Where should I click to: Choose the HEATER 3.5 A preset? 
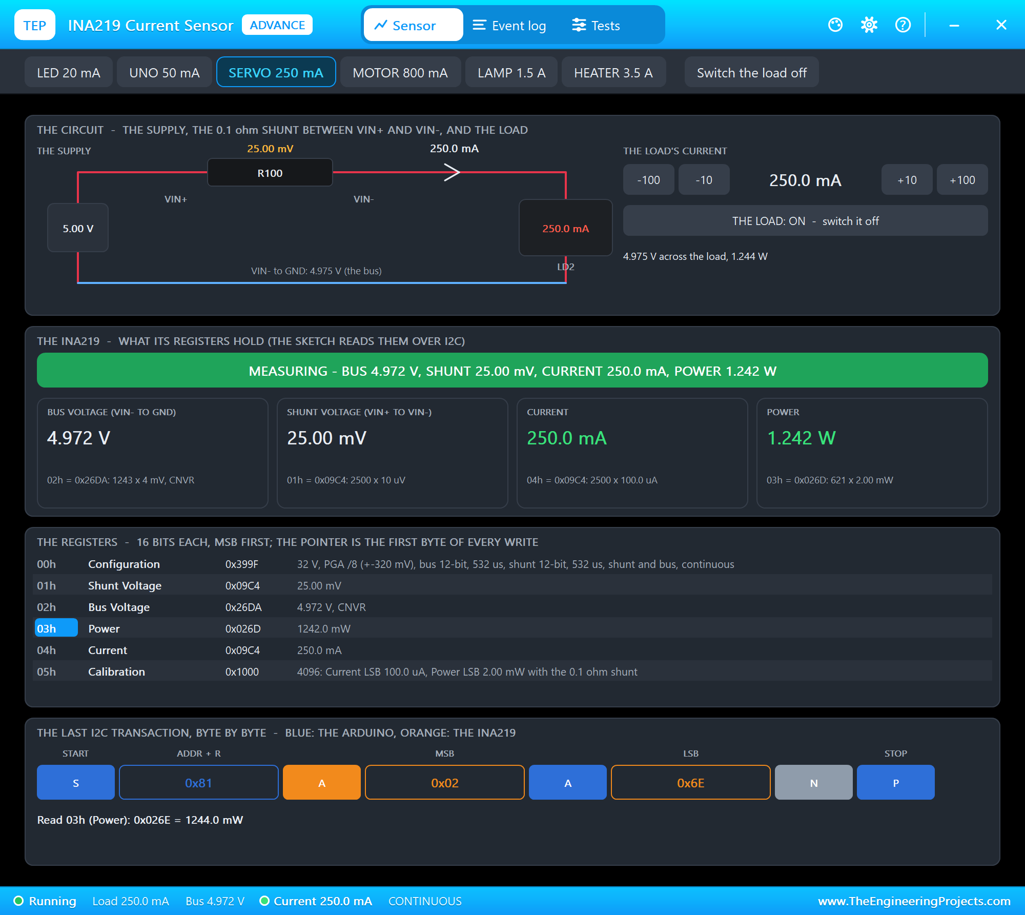pos(613,73)
